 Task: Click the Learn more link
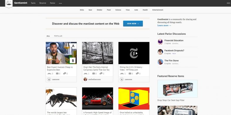[x=164, y=25]
